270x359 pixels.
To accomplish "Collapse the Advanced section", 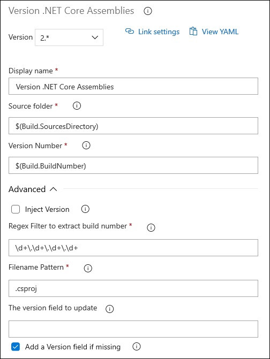I will 33,189.
